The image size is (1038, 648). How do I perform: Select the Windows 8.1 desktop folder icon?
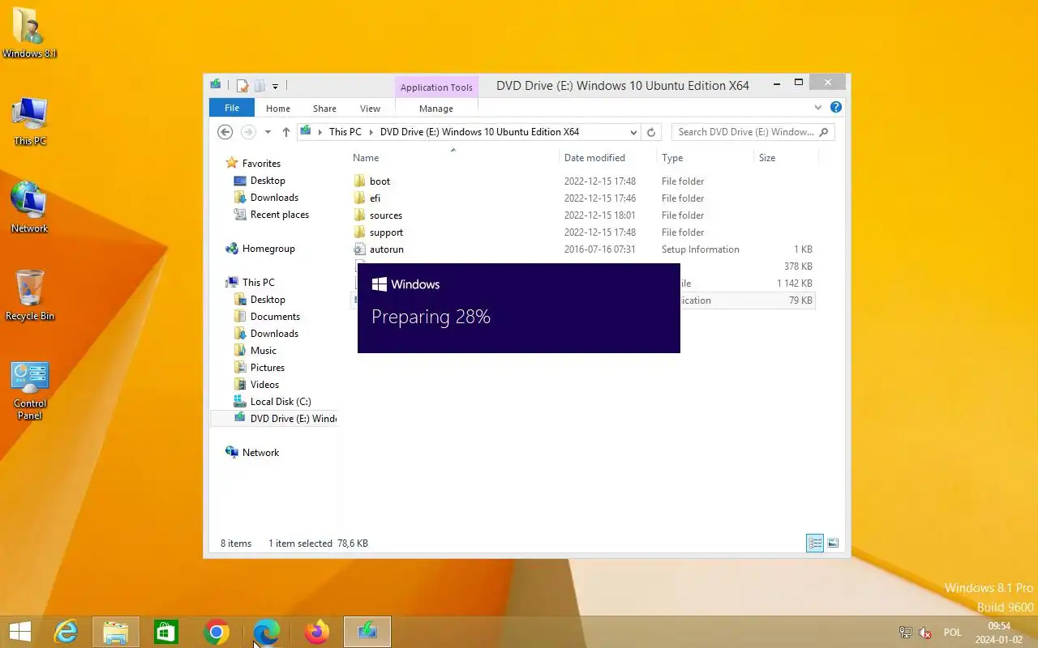click(x=30, y=32)
